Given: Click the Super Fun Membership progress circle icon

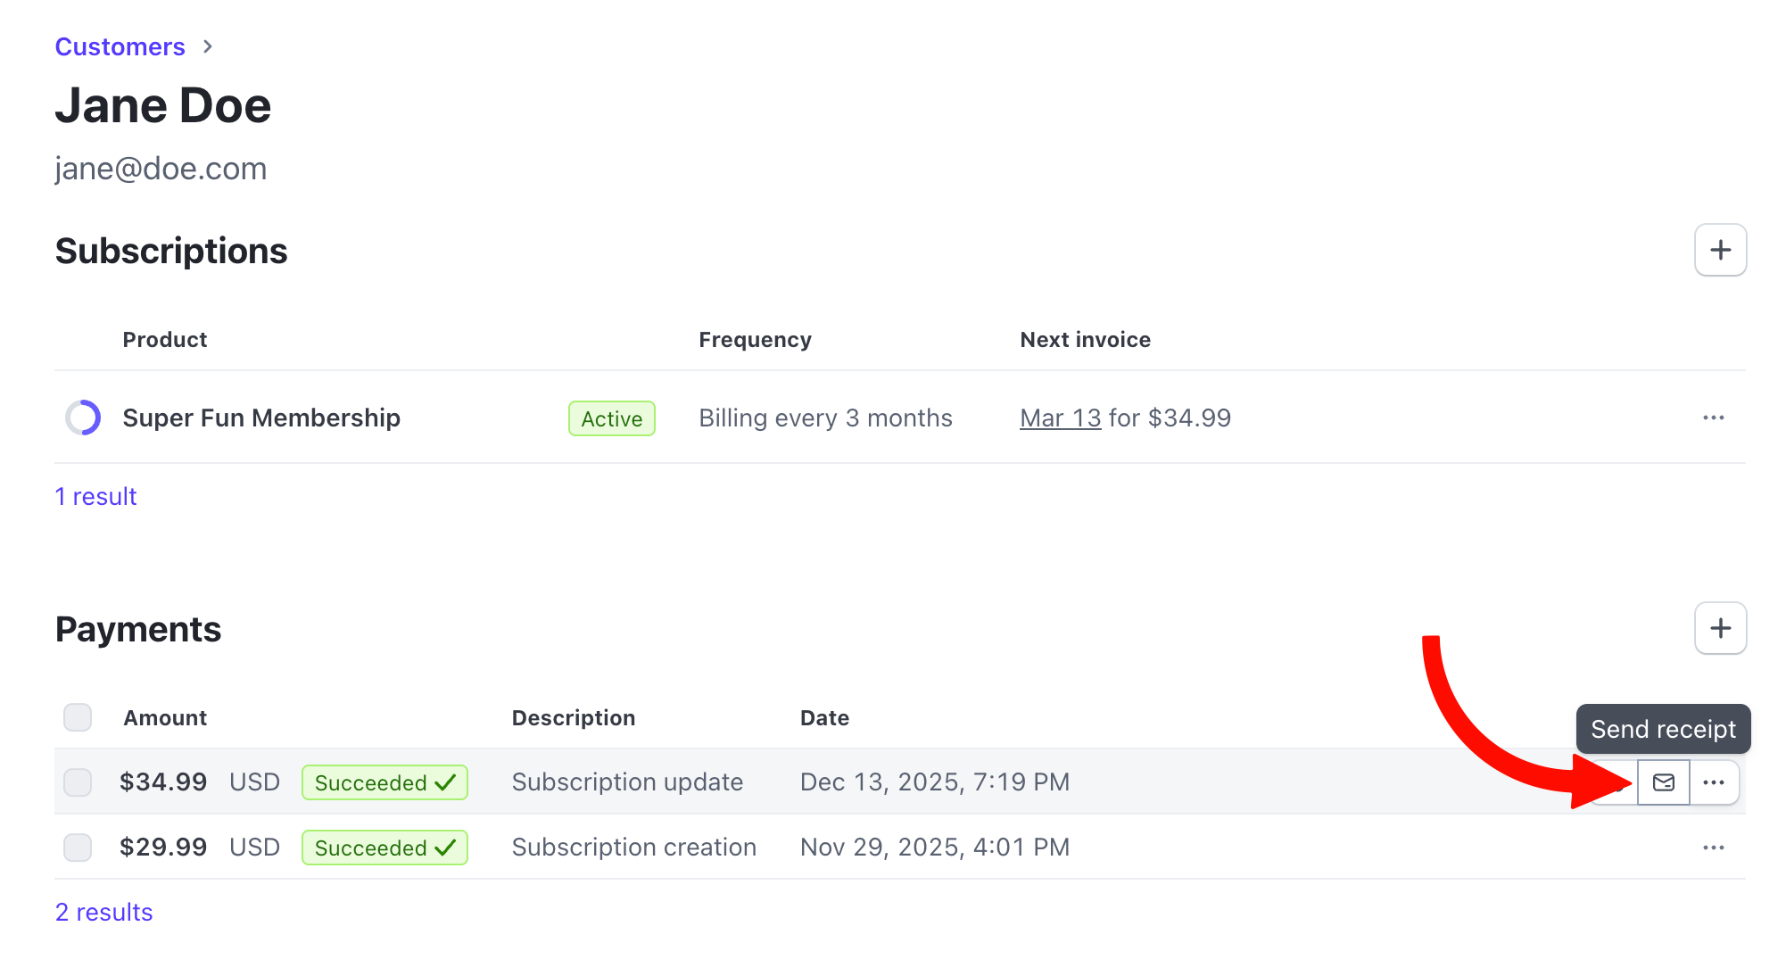Looking at the screenshot, I should [83, 418].
